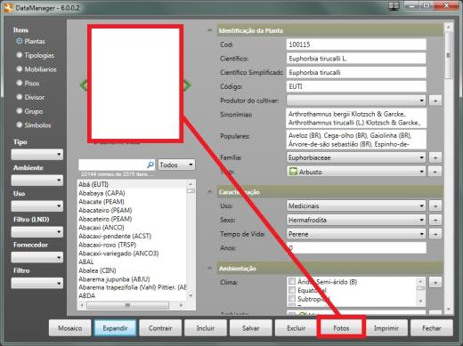Screen dimensions: 463x346
Task: Click the Fotos button
Action: pos(341,328)
